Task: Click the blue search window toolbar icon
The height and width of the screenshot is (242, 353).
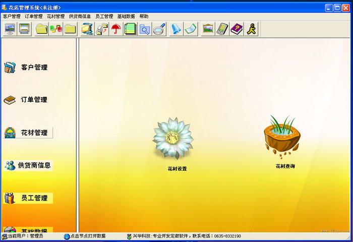Action: point(145,29)
